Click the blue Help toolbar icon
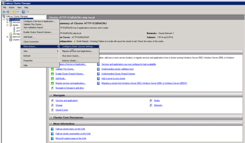 pos(23,12)
